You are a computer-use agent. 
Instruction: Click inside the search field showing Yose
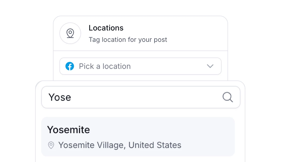(x=122, y=97)
